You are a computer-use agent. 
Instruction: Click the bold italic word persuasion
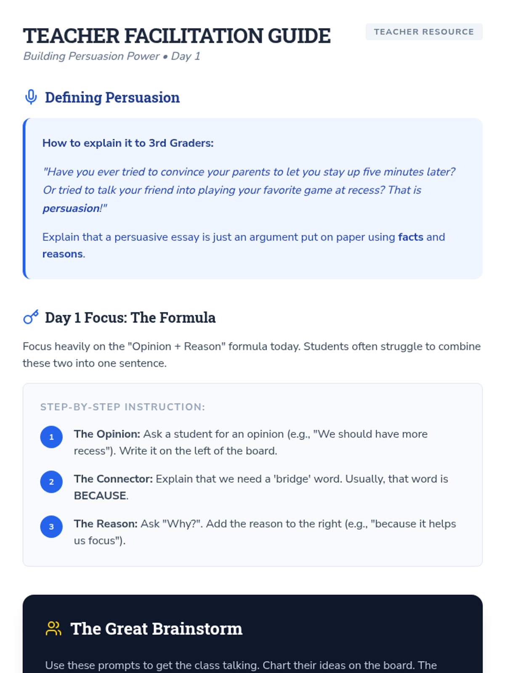(x=71, y=208)
